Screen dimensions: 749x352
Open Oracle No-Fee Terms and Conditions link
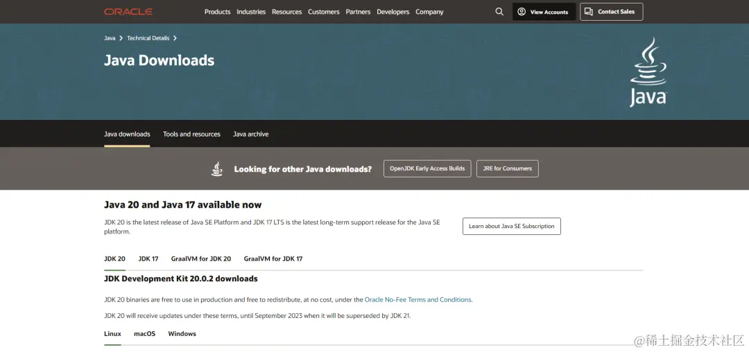pyautogui.click(x=418, y=299)
